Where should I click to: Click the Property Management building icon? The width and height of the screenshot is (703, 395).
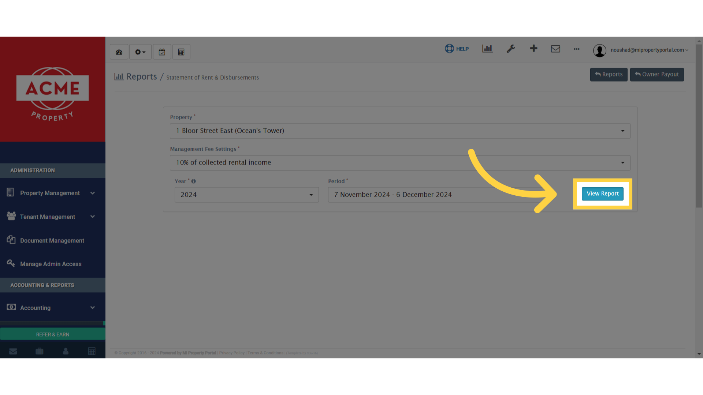(10, 192)
